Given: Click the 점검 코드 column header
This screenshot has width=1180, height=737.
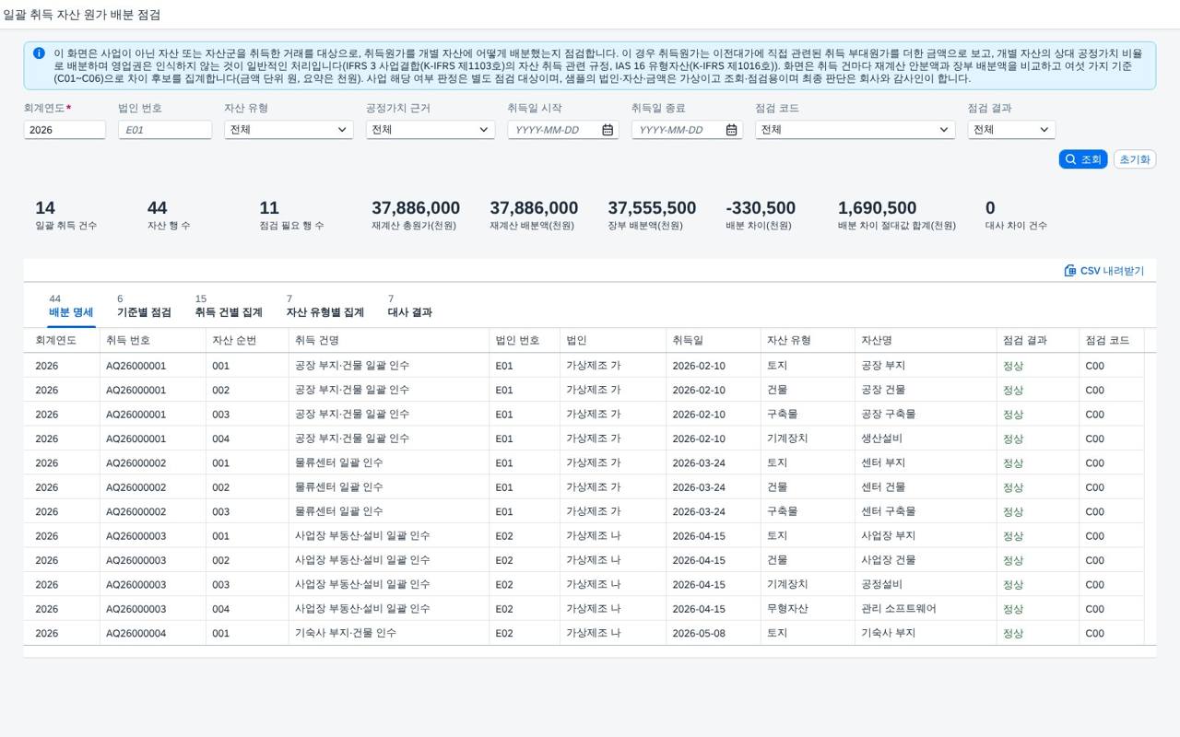Looking at the screenshot, I should (x=1111, y=341).
